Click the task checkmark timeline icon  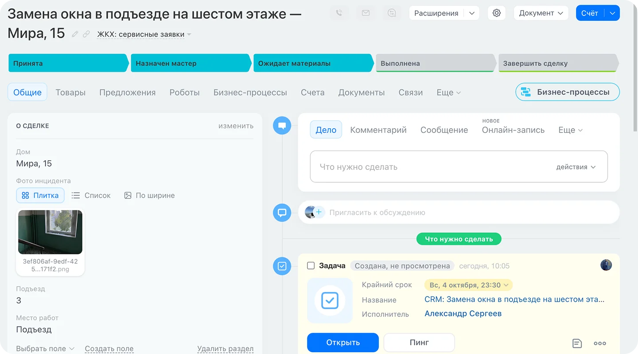pyautogui.click(x=282, y=266)
